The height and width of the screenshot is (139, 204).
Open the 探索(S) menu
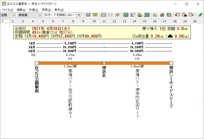(46, 10)
